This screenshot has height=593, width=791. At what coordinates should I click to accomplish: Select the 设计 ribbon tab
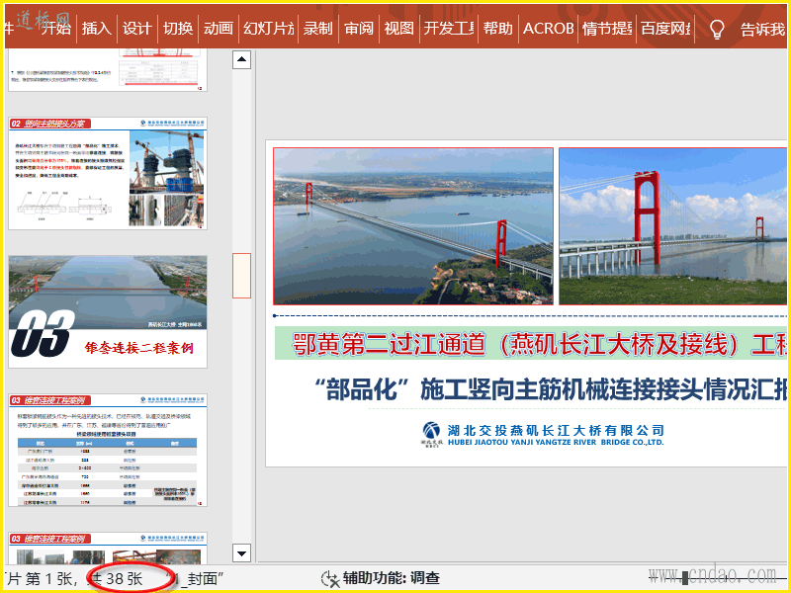[137, 29]
